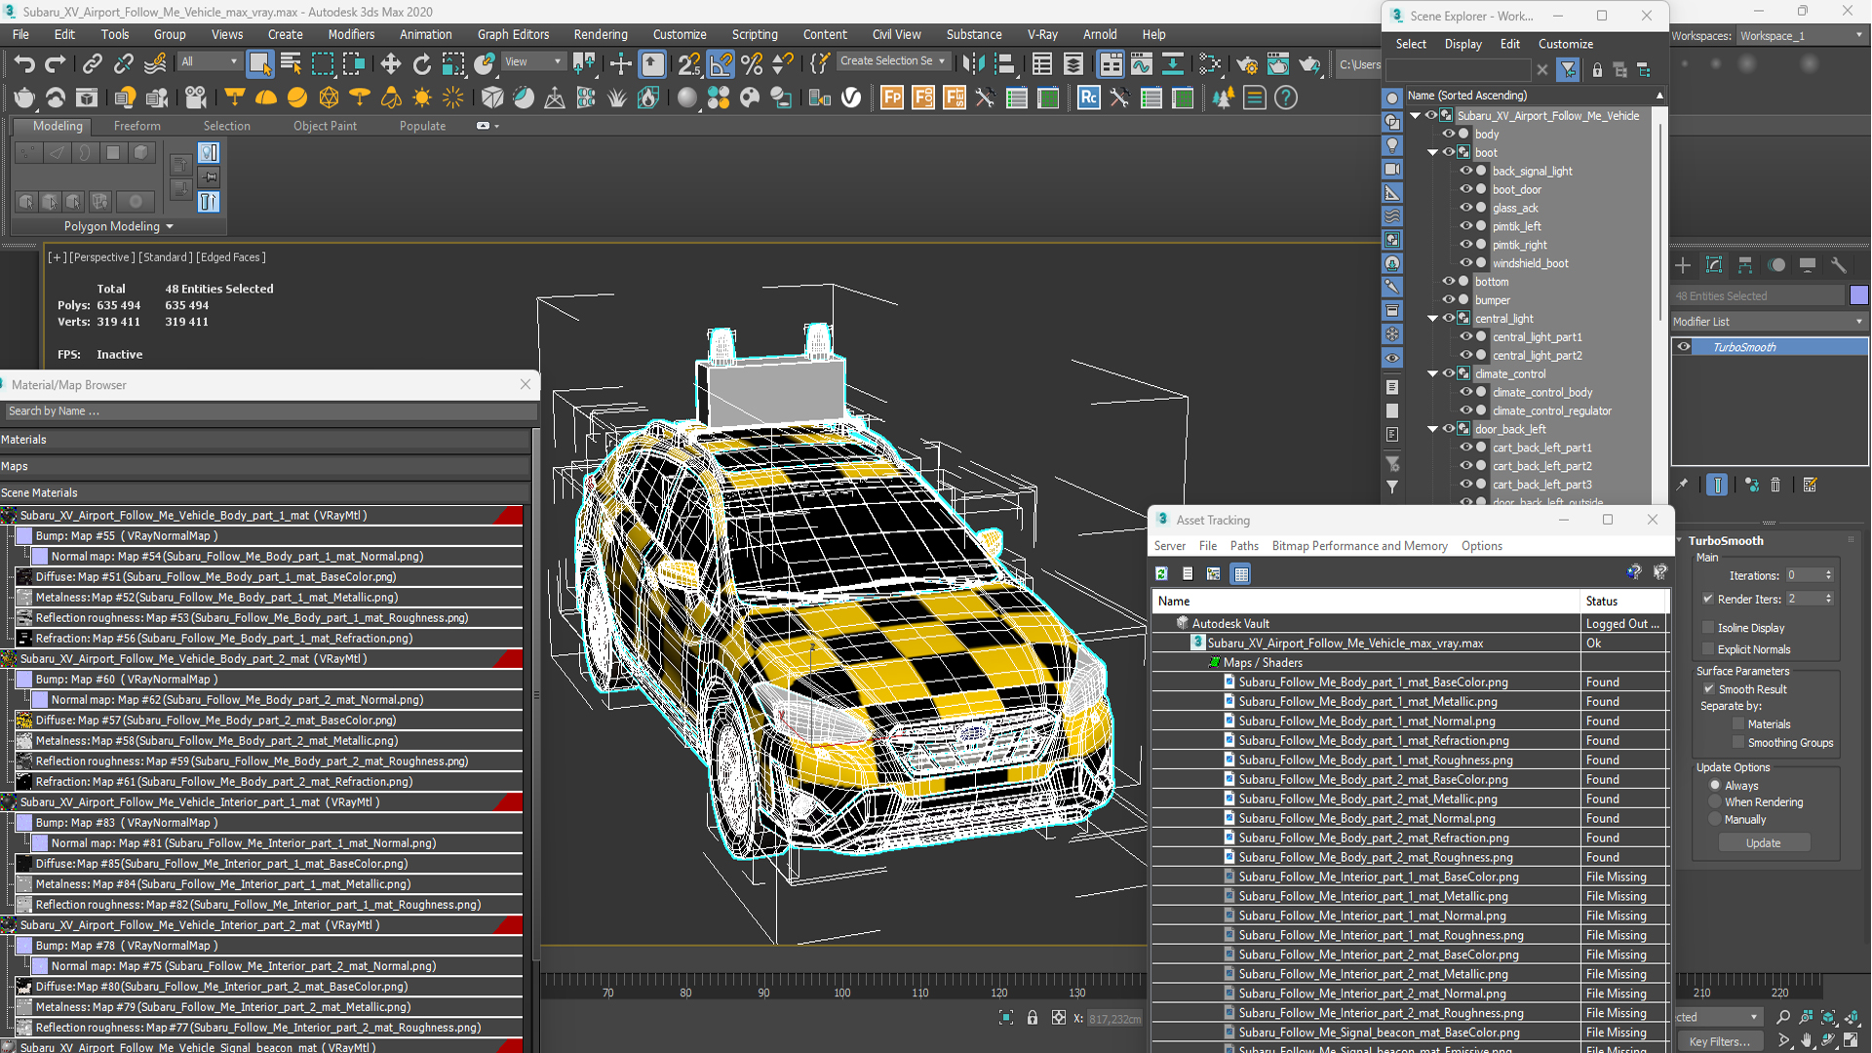Screen dimensions: 1872x1053
Task: Open the Create command panel plus icon
Action: pos(1683,265)
